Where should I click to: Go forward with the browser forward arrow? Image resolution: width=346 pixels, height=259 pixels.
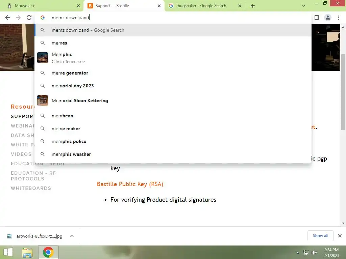(18, 18)
